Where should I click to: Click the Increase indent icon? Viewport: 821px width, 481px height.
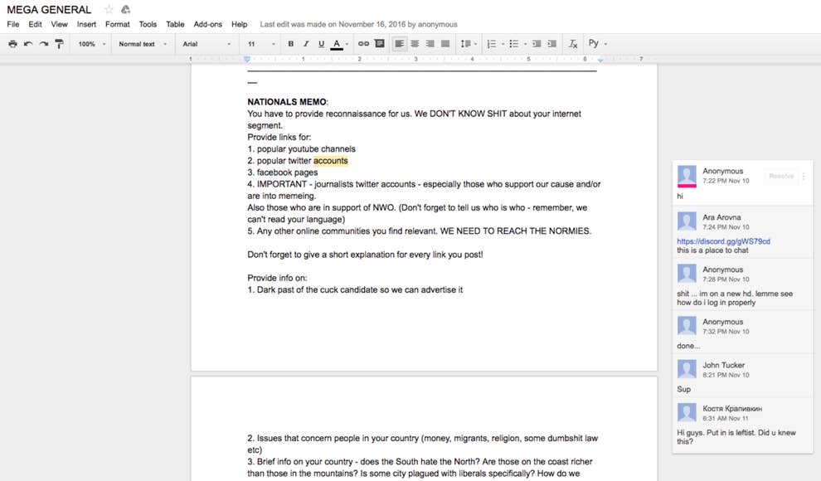point(551,44)
